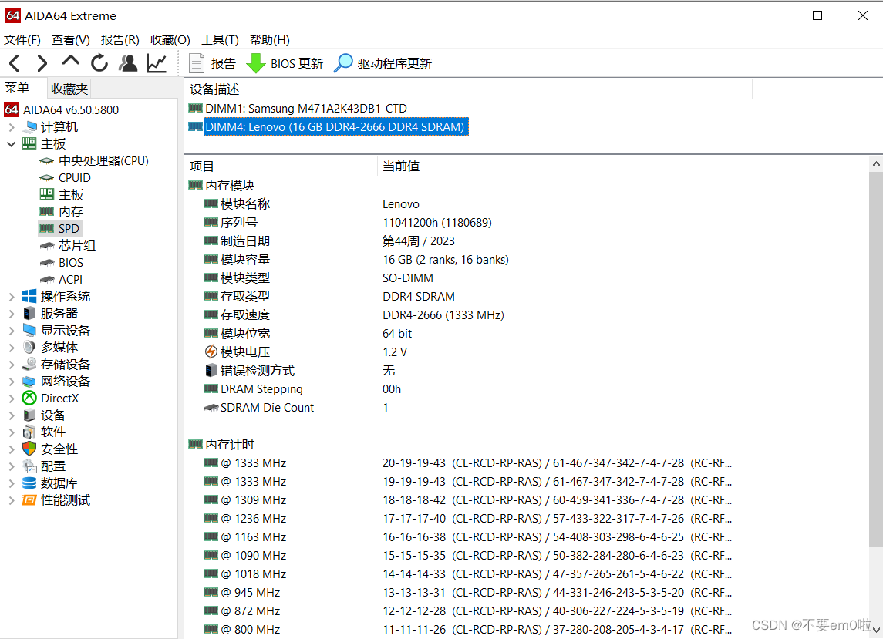Select CPUID in the tree
The image size is (883, 639).
pos(74,178)
